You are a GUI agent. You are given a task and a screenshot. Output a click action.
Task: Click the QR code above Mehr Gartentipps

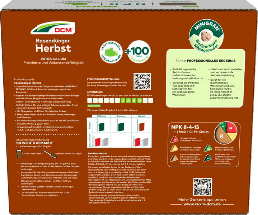coord(202,187)
